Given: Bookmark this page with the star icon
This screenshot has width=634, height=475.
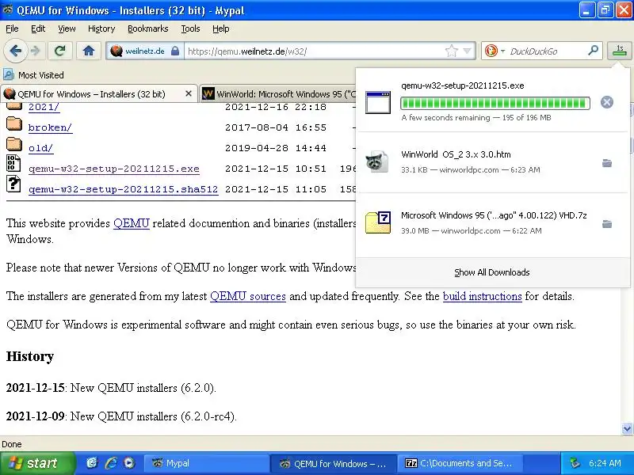Looking at the screenshot, I should point(451,51).
